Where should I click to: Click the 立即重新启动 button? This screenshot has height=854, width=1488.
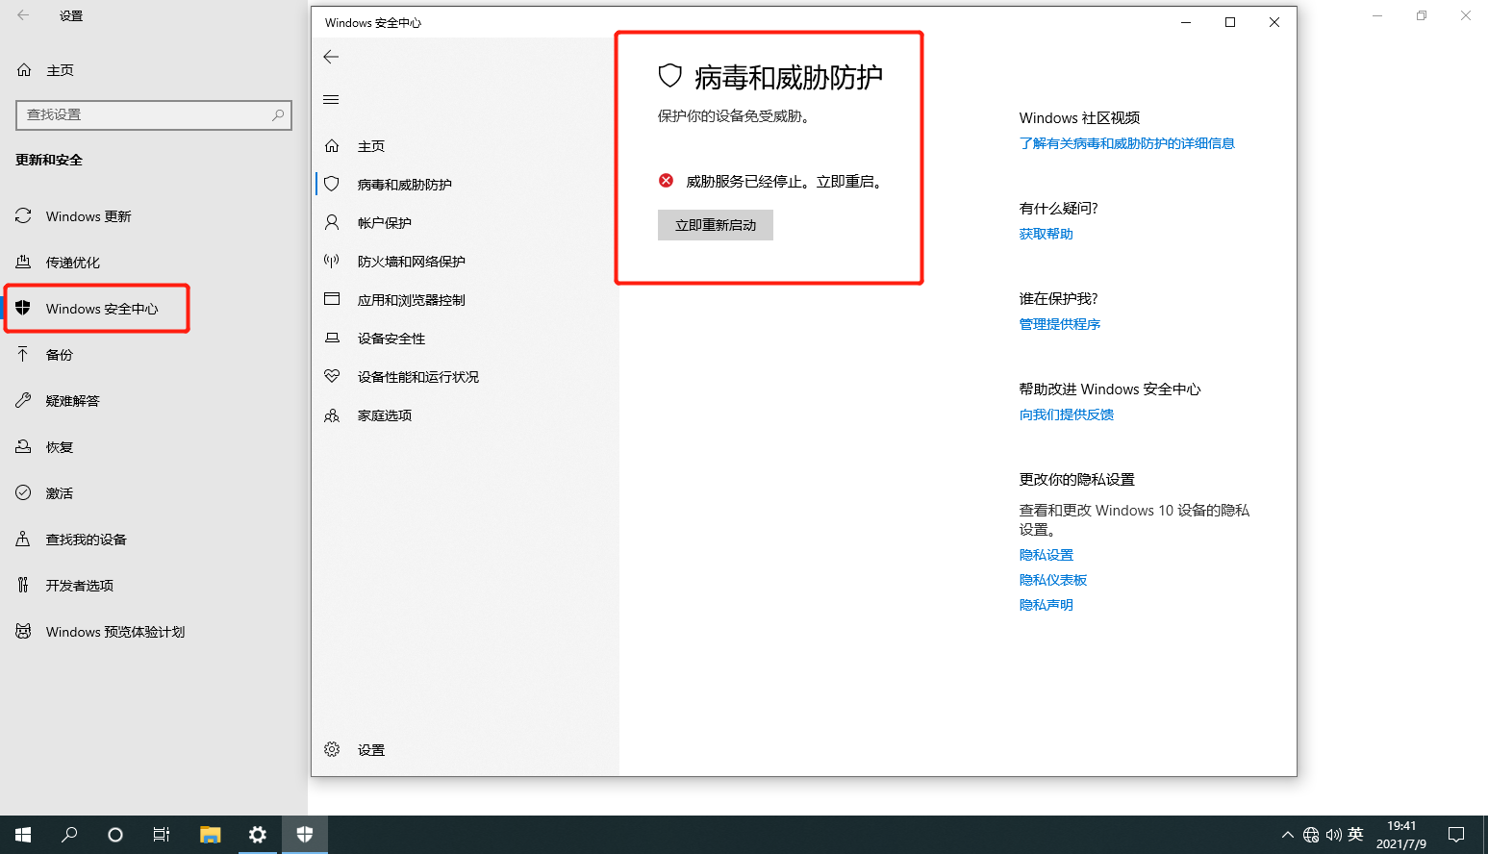pyautogui.click(x=716, y=225)
